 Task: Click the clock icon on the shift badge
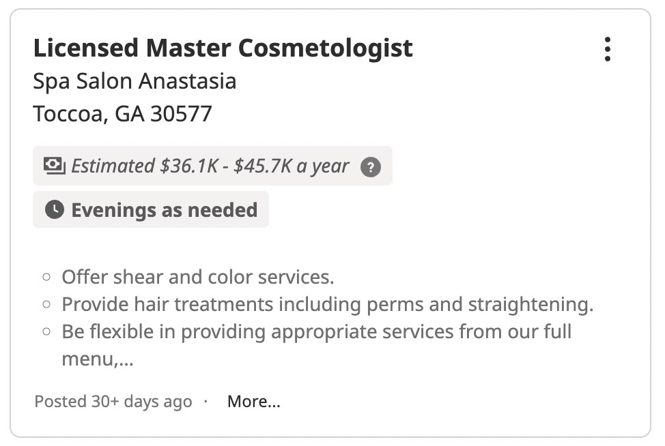pos(55,209)
